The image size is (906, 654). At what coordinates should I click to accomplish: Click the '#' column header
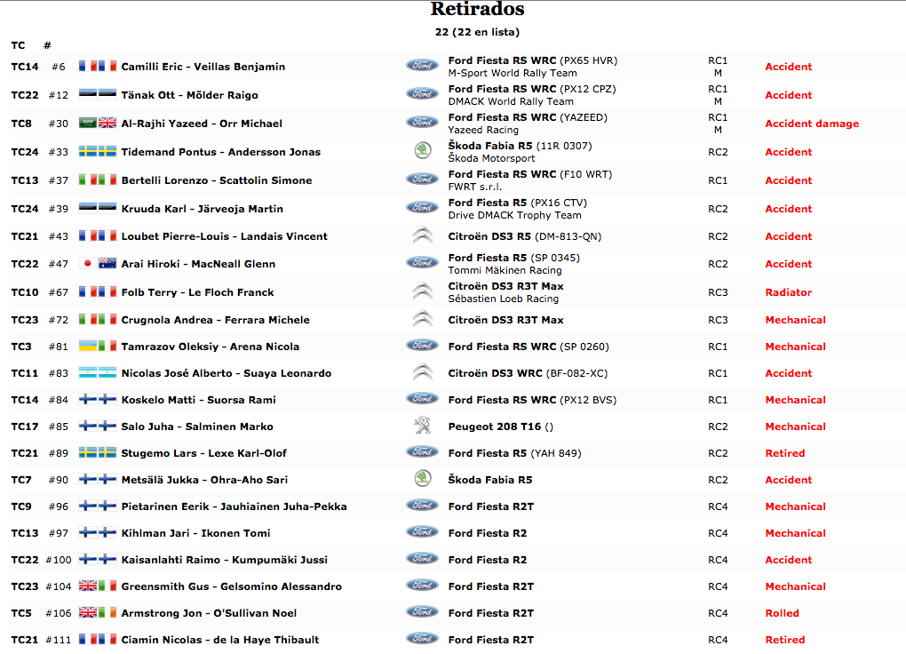(47, 45)
